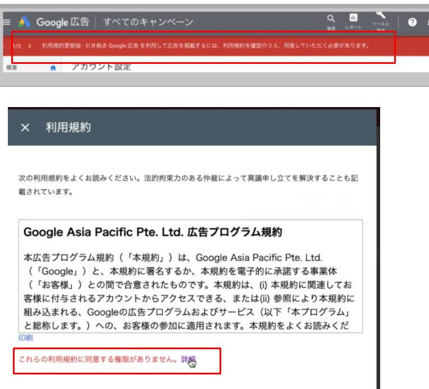Select すべてのキャンペーン in the header

click(148, 22)
